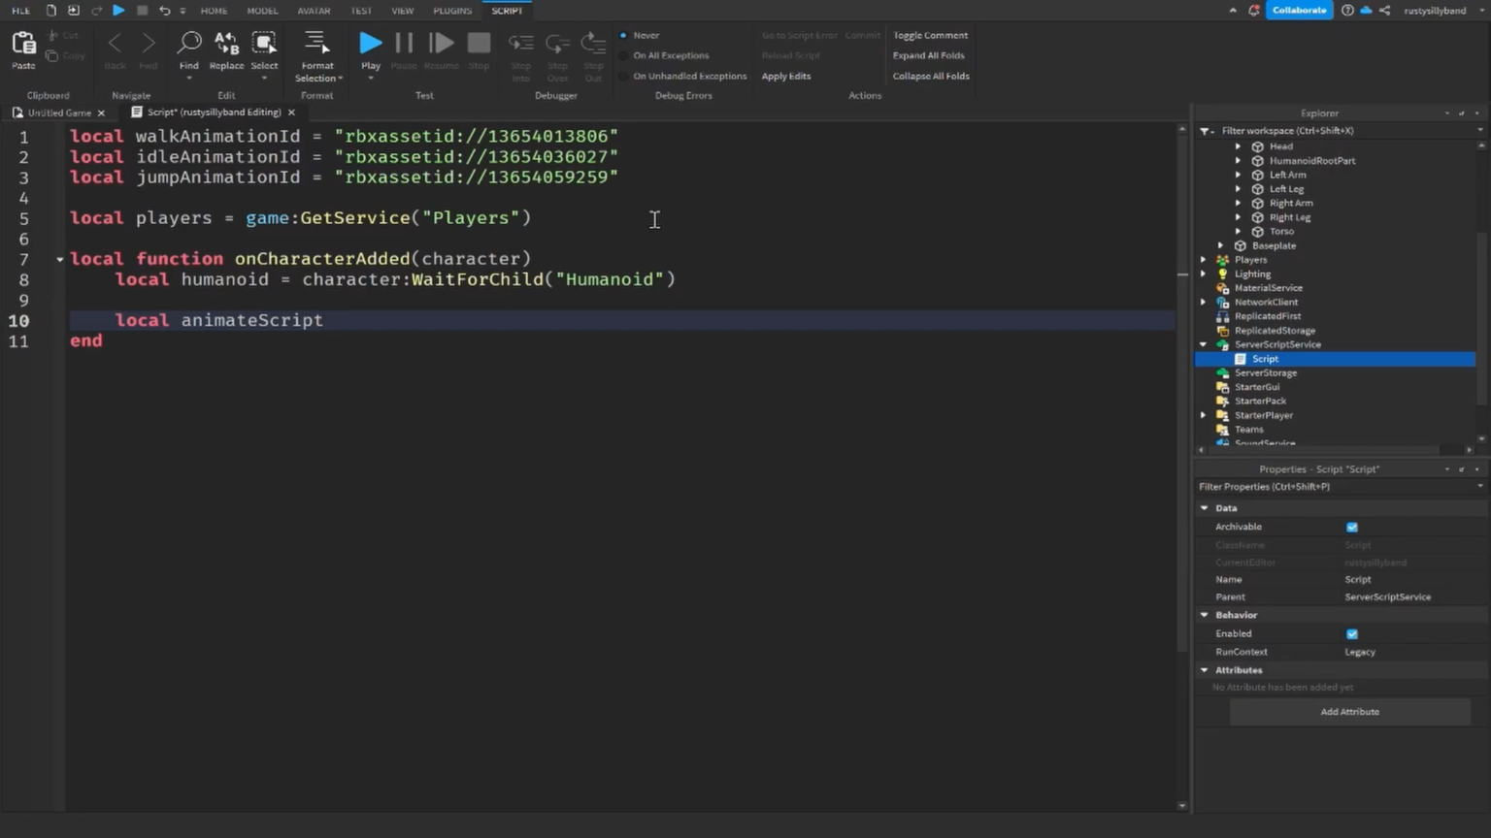Viewport: 1491px width, 838px height.
Task: Click the Lighting service bulb icon
Action: point(1223,274)
